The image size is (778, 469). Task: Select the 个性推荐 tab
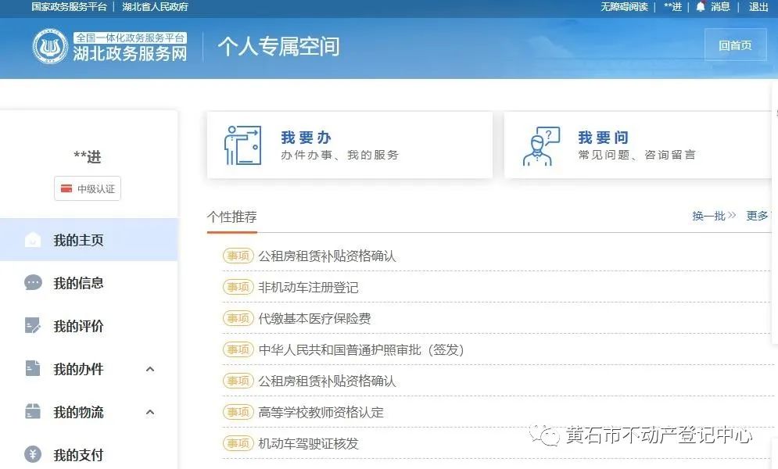coord(231,217)
